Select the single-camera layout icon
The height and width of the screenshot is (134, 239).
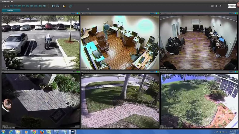click(12, 6)
